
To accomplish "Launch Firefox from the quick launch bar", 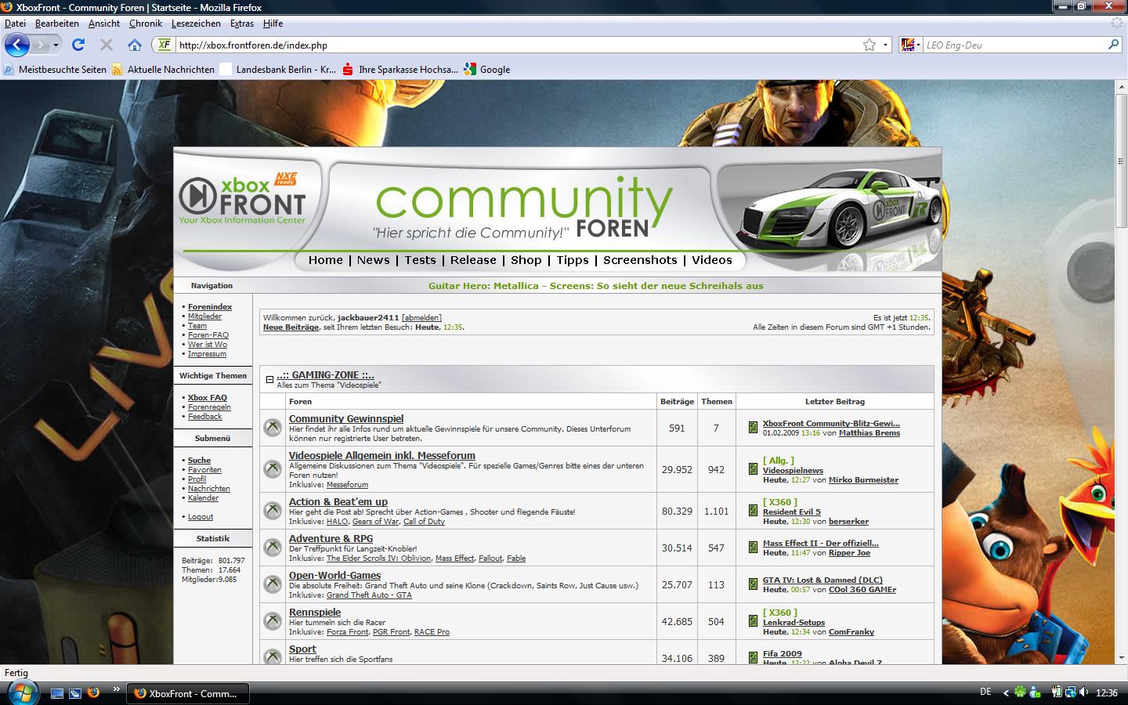I will [x=93, y=692].
